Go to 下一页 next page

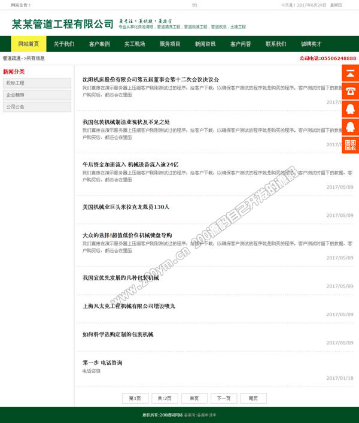224,398
